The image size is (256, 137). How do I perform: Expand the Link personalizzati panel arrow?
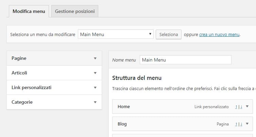pyautogui.click(x=95, y=87)
